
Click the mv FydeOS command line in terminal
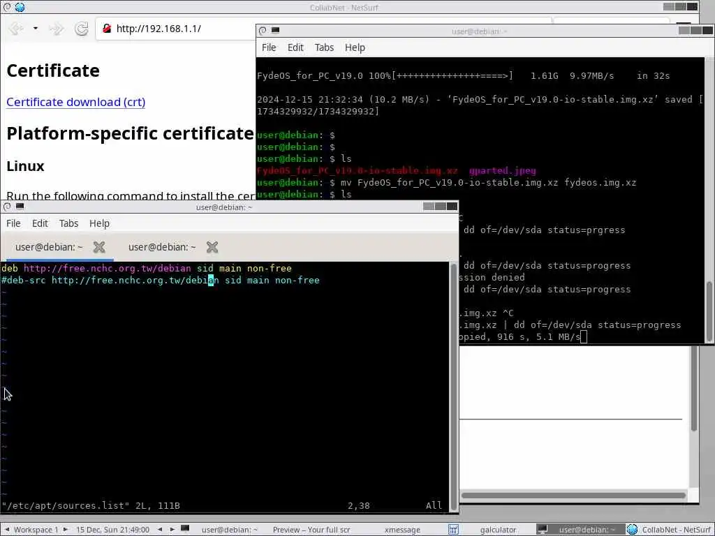click(x=446, y=183)
